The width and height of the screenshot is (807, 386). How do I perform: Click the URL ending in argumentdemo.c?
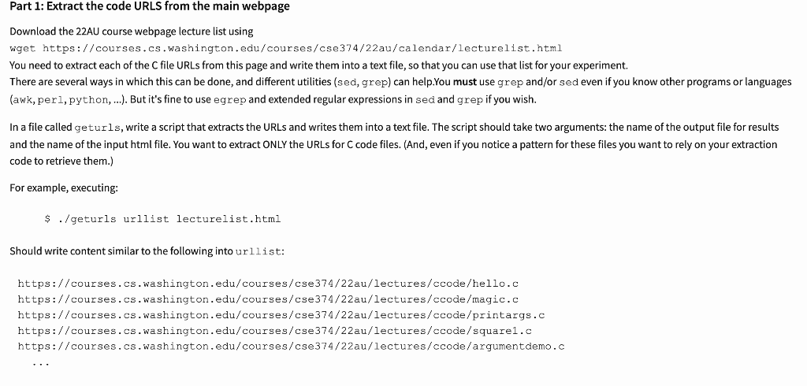[x=292, y=347]
